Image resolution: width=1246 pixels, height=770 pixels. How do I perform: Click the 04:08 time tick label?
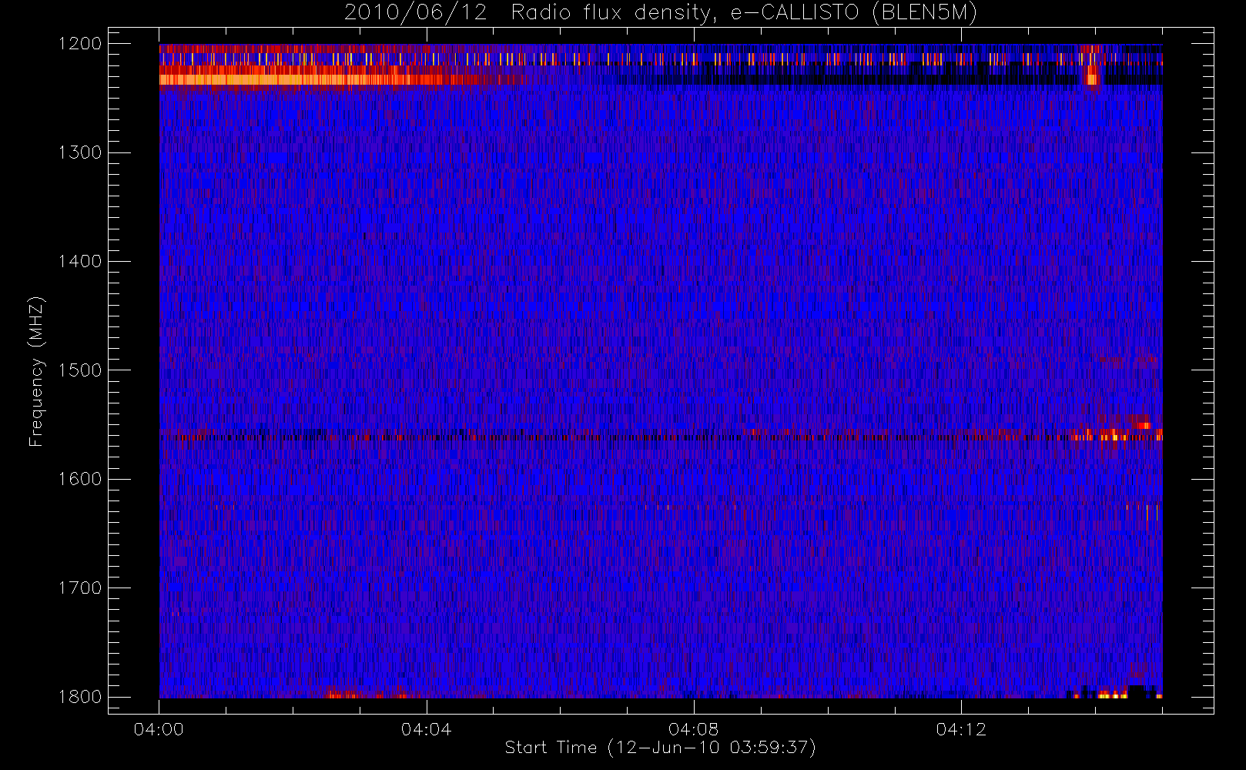693,729
